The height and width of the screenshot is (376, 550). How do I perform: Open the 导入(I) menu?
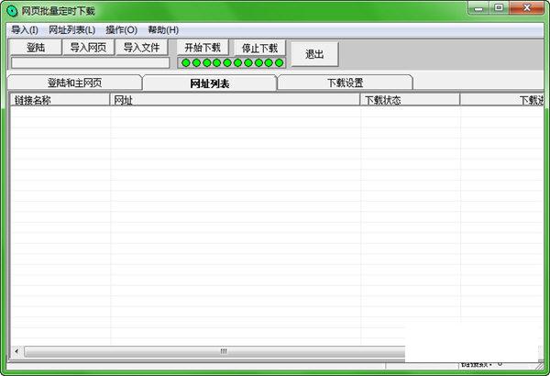(x=25, y=29)
